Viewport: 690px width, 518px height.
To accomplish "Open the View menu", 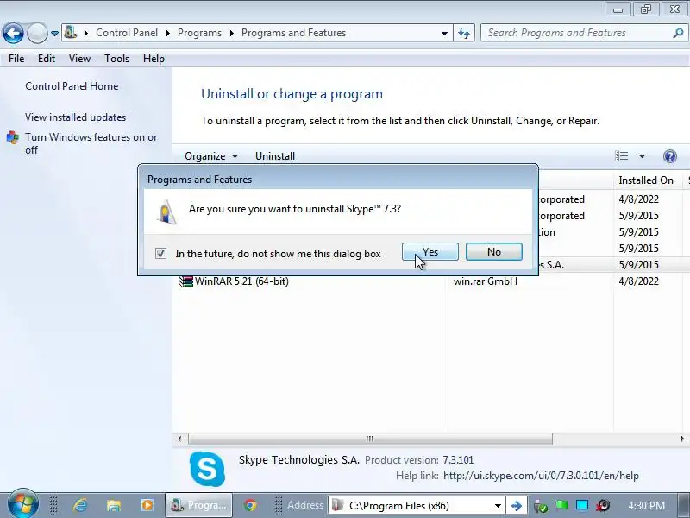I will coord(79,59).
